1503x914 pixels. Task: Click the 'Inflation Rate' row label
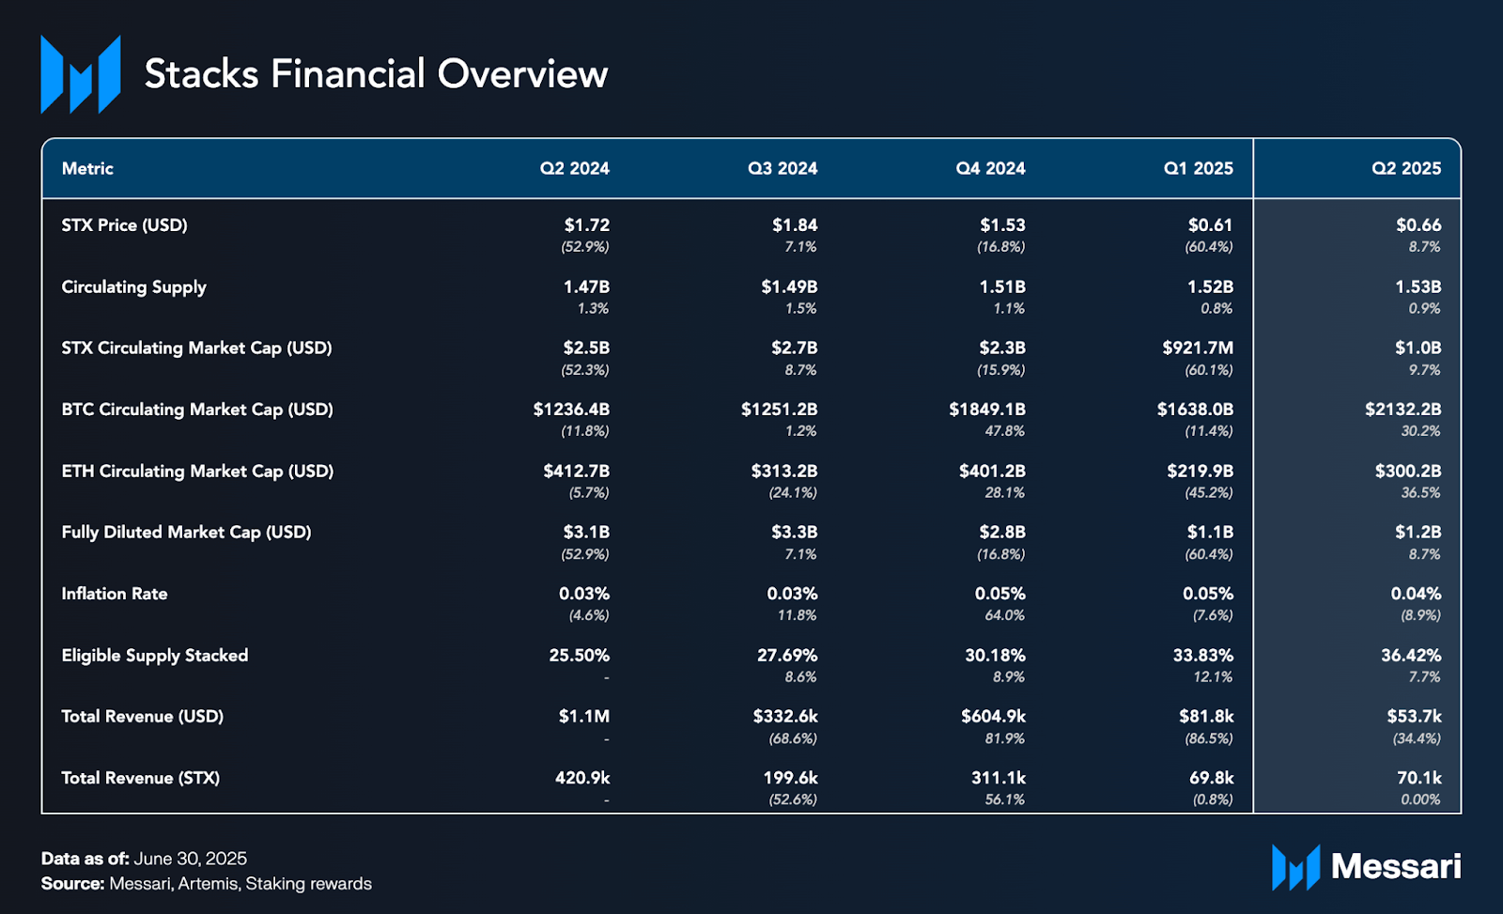tap(115, 594)
